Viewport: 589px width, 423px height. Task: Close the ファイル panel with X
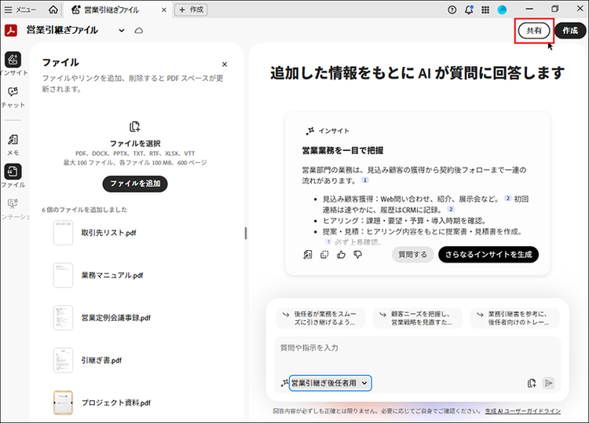click(225, 64)
